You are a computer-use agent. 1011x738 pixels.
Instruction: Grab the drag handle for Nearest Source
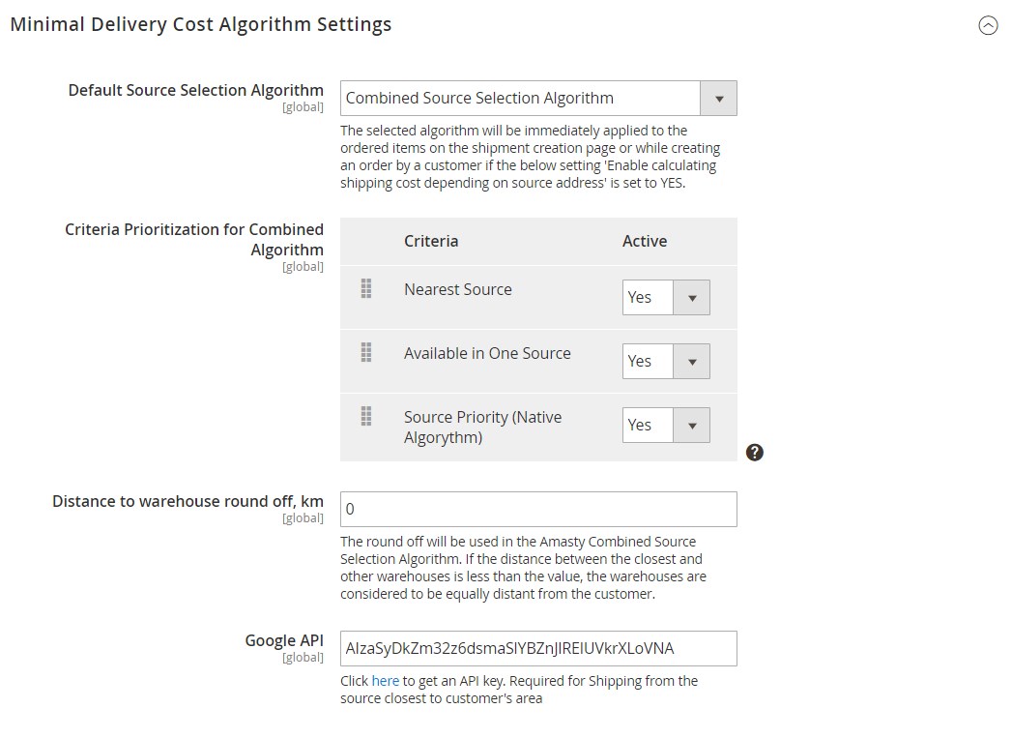tap(366, 288)
